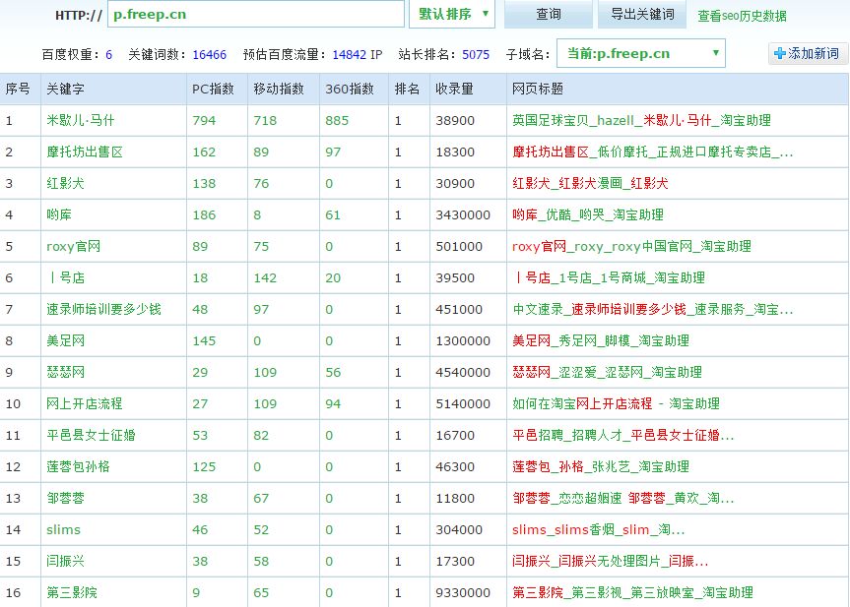Click PC index value 186 for 哟库

point(204,215)
